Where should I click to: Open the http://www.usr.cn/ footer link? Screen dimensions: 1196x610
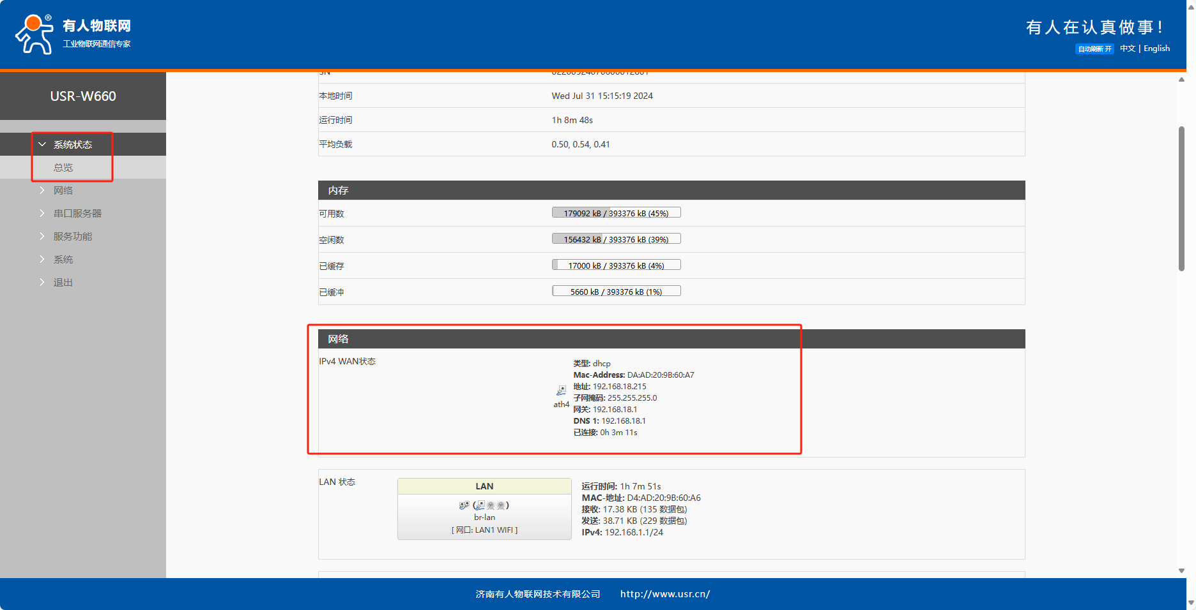[x=664, y=594]
